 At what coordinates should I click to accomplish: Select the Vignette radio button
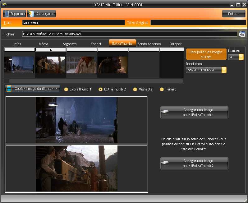click(x=135, y=90)
